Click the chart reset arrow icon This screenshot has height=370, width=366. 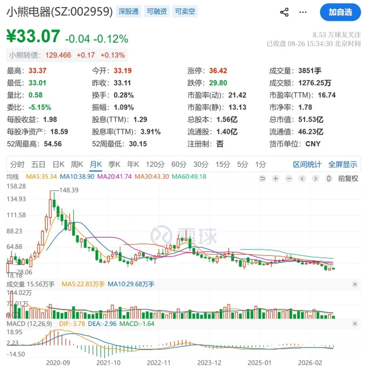(262, 178)
